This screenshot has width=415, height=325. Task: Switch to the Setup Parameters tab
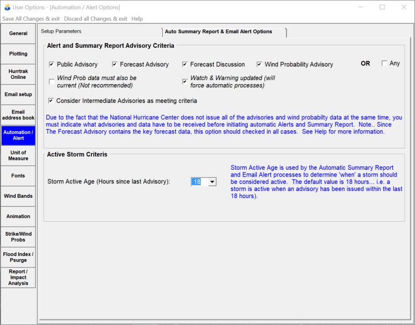pyautogui.click(x=61, y=32)
